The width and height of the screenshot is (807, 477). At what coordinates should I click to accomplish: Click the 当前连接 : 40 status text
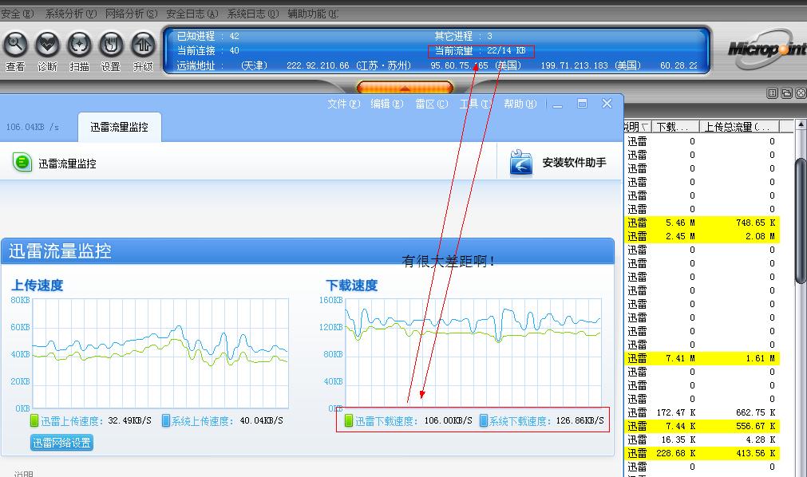coord(208,50)
